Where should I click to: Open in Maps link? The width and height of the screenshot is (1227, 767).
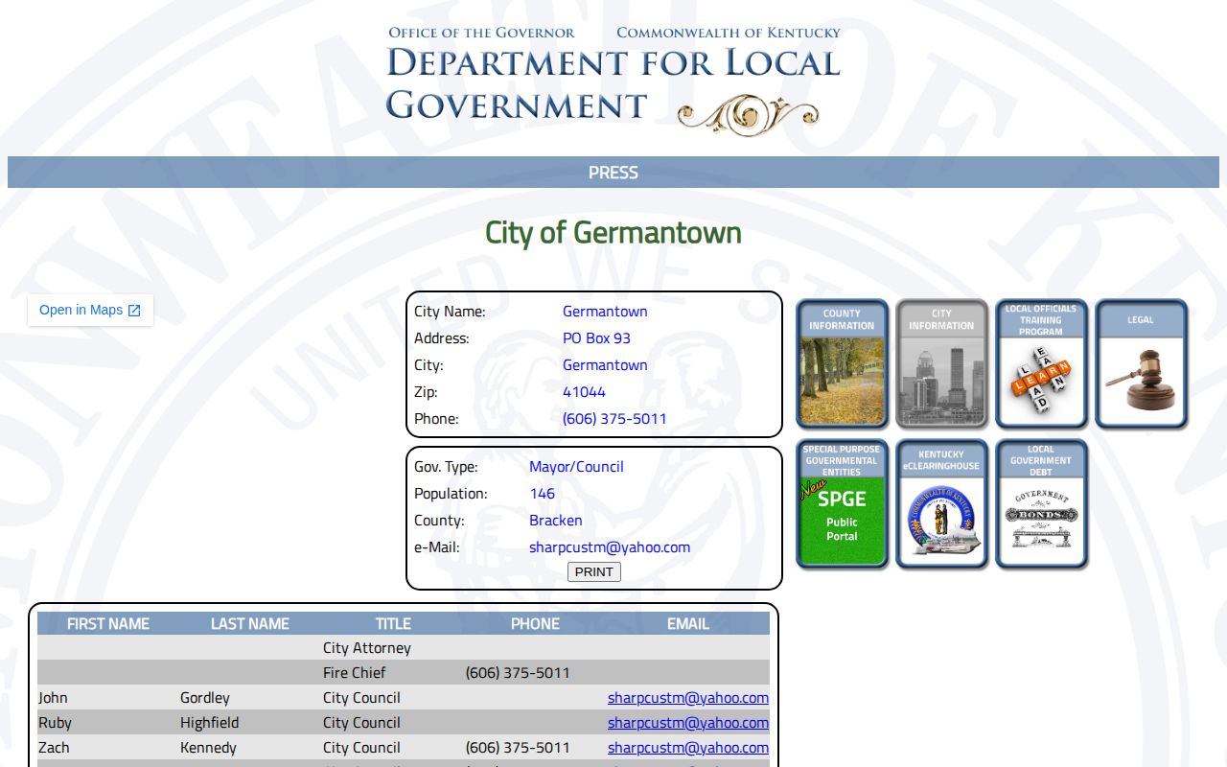coord(90,311)
